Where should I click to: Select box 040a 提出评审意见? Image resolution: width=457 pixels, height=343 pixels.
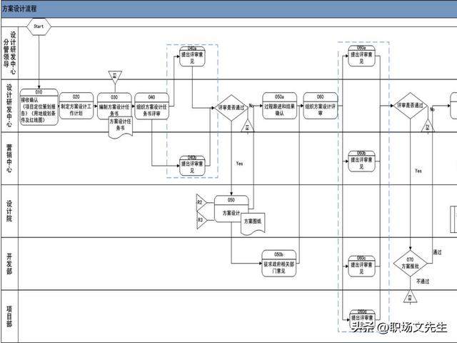192,56
